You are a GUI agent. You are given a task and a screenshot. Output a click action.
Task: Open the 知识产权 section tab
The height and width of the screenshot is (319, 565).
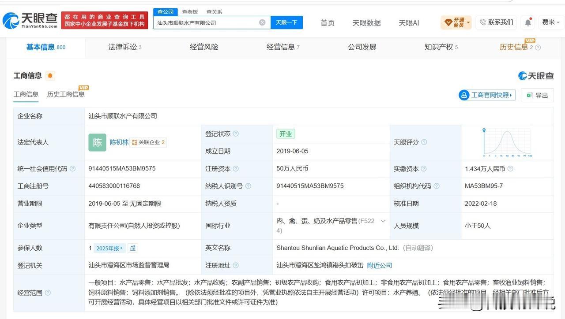point(441,47)
